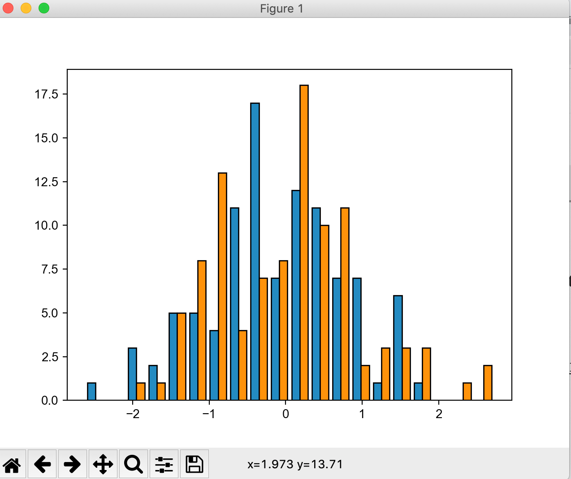Click the tallest blue bar near -0.4
Viewport: 571px width, 479px height.
click(x=255, y=251)
